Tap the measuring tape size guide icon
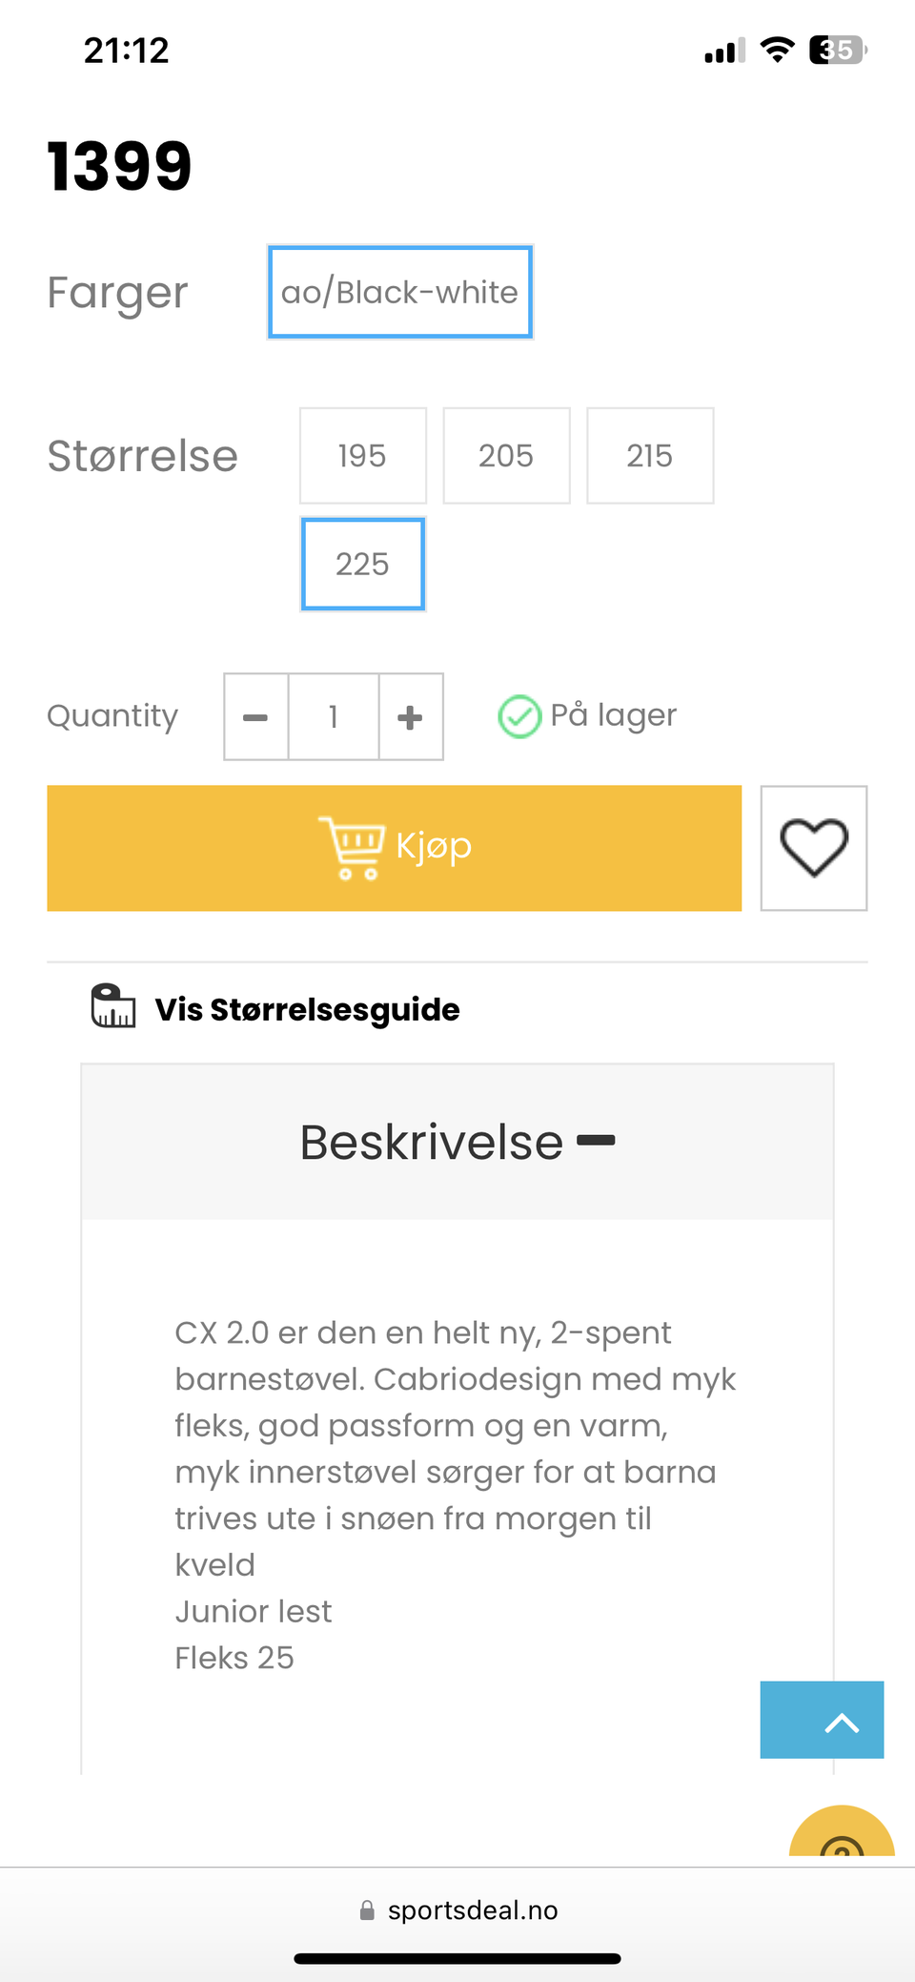Image resolution: width=915 pixels, height=1982 pixels. [112, 1007]
